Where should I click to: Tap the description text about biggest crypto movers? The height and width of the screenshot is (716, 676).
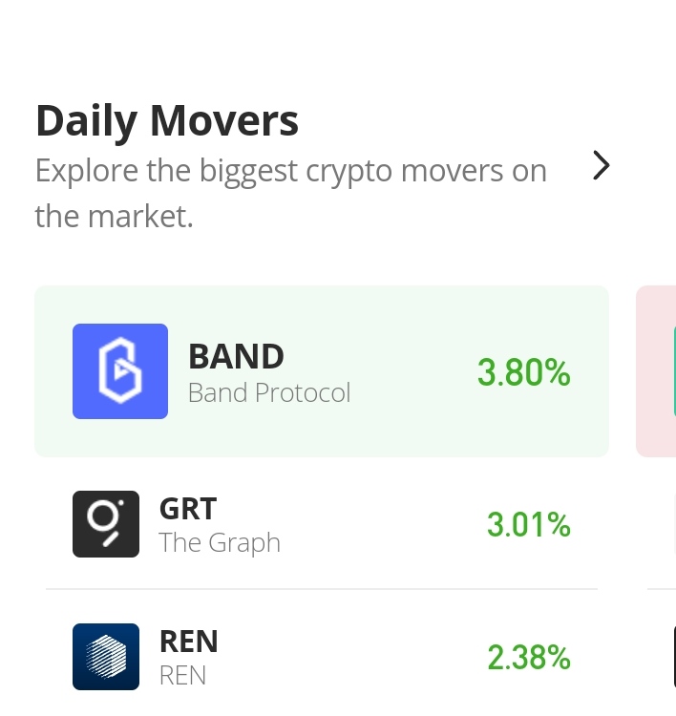(291, 193)
